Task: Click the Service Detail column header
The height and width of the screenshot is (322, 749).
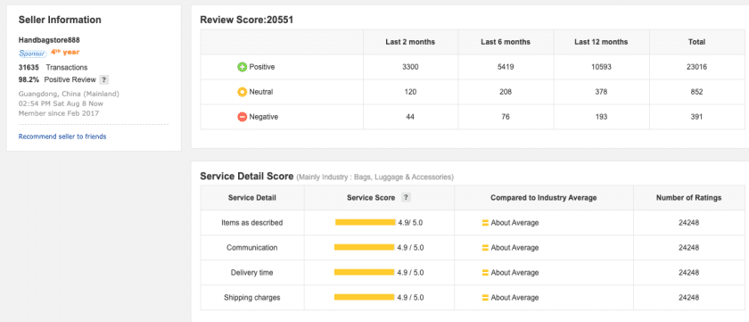Action: (252, 198)
